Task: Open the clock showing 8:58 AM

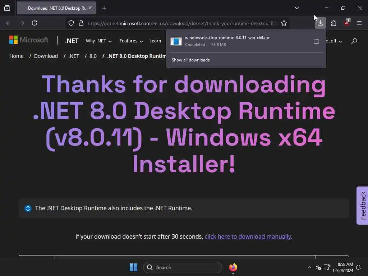Action: (342, 267)
